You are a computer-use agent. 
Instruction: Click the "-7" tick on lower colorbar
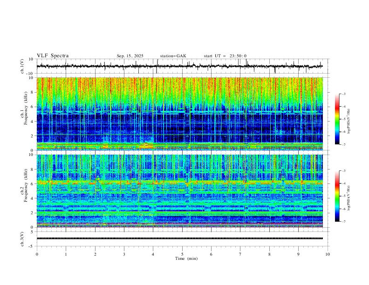343,222
